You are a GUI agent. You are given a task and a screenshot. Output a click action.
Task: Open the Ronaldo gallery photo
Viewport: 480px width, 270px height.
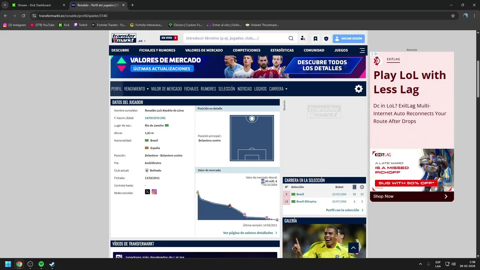pyautogui.click(x=324, y=241)
